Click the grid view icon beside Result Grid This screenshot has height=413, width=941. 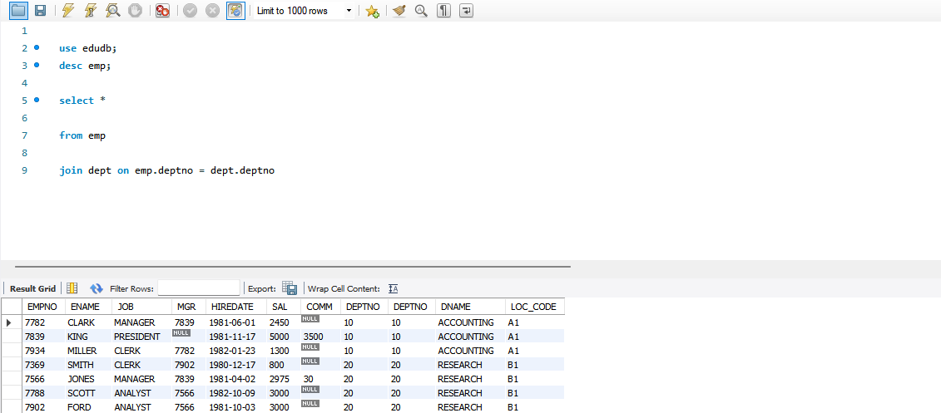tap(72, 288)
